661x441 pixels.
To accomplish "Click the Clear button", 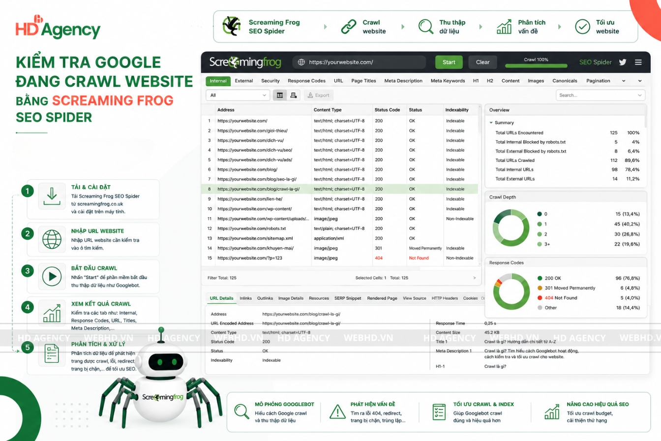I will [483, 62].
